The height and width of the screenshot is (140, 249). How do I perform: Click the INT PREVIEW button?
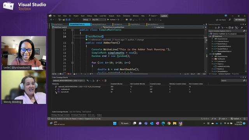coord(240,20)
